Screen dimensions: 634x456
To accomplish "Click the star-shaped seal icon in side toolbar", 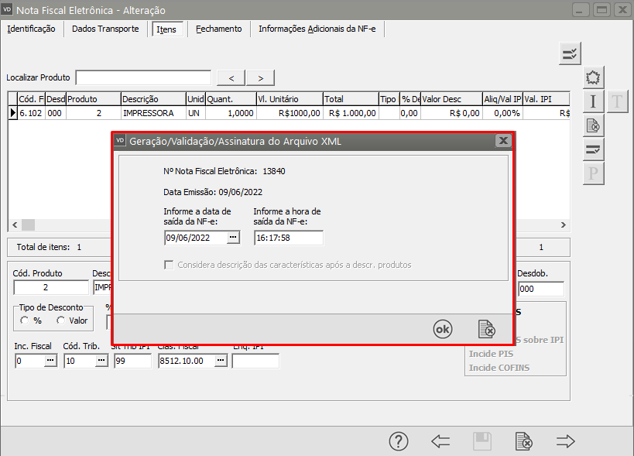I will tap(593, 77).
